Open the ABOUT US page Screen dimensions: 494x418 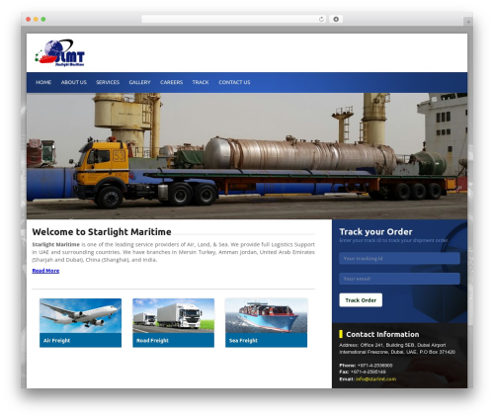(x=74, y=82)
